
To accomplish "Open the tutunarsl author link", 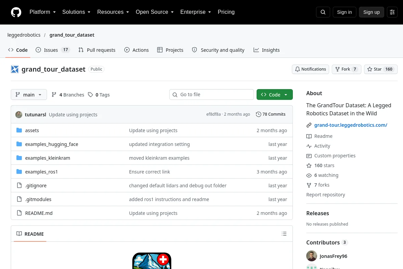I will click(36, 114).
